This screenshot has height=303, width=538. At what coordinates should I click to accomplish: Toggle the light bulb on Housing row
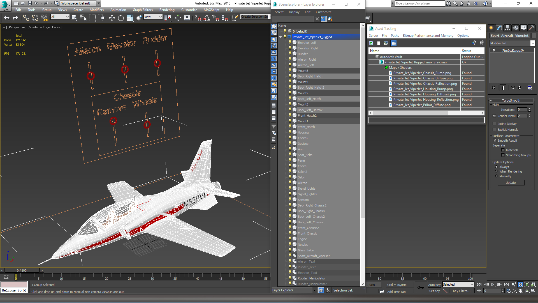pos(290,132)
